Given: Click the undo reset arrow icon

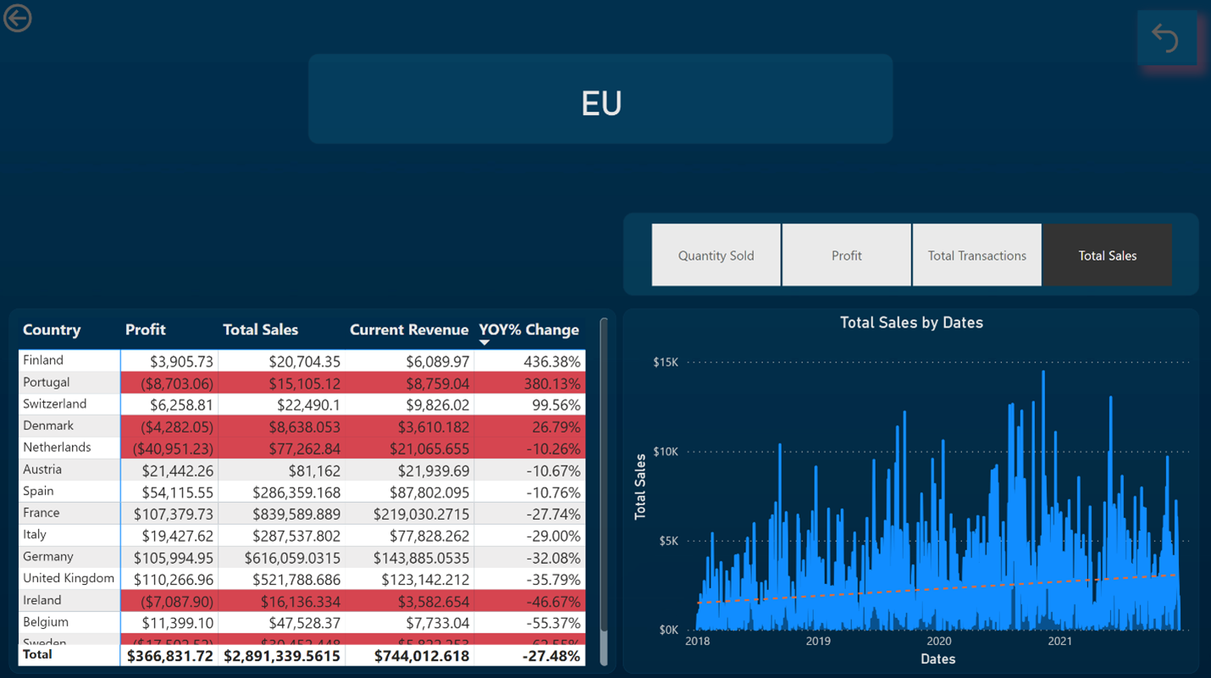Looking at the screenshot, I should click(x=1166, y=38).
